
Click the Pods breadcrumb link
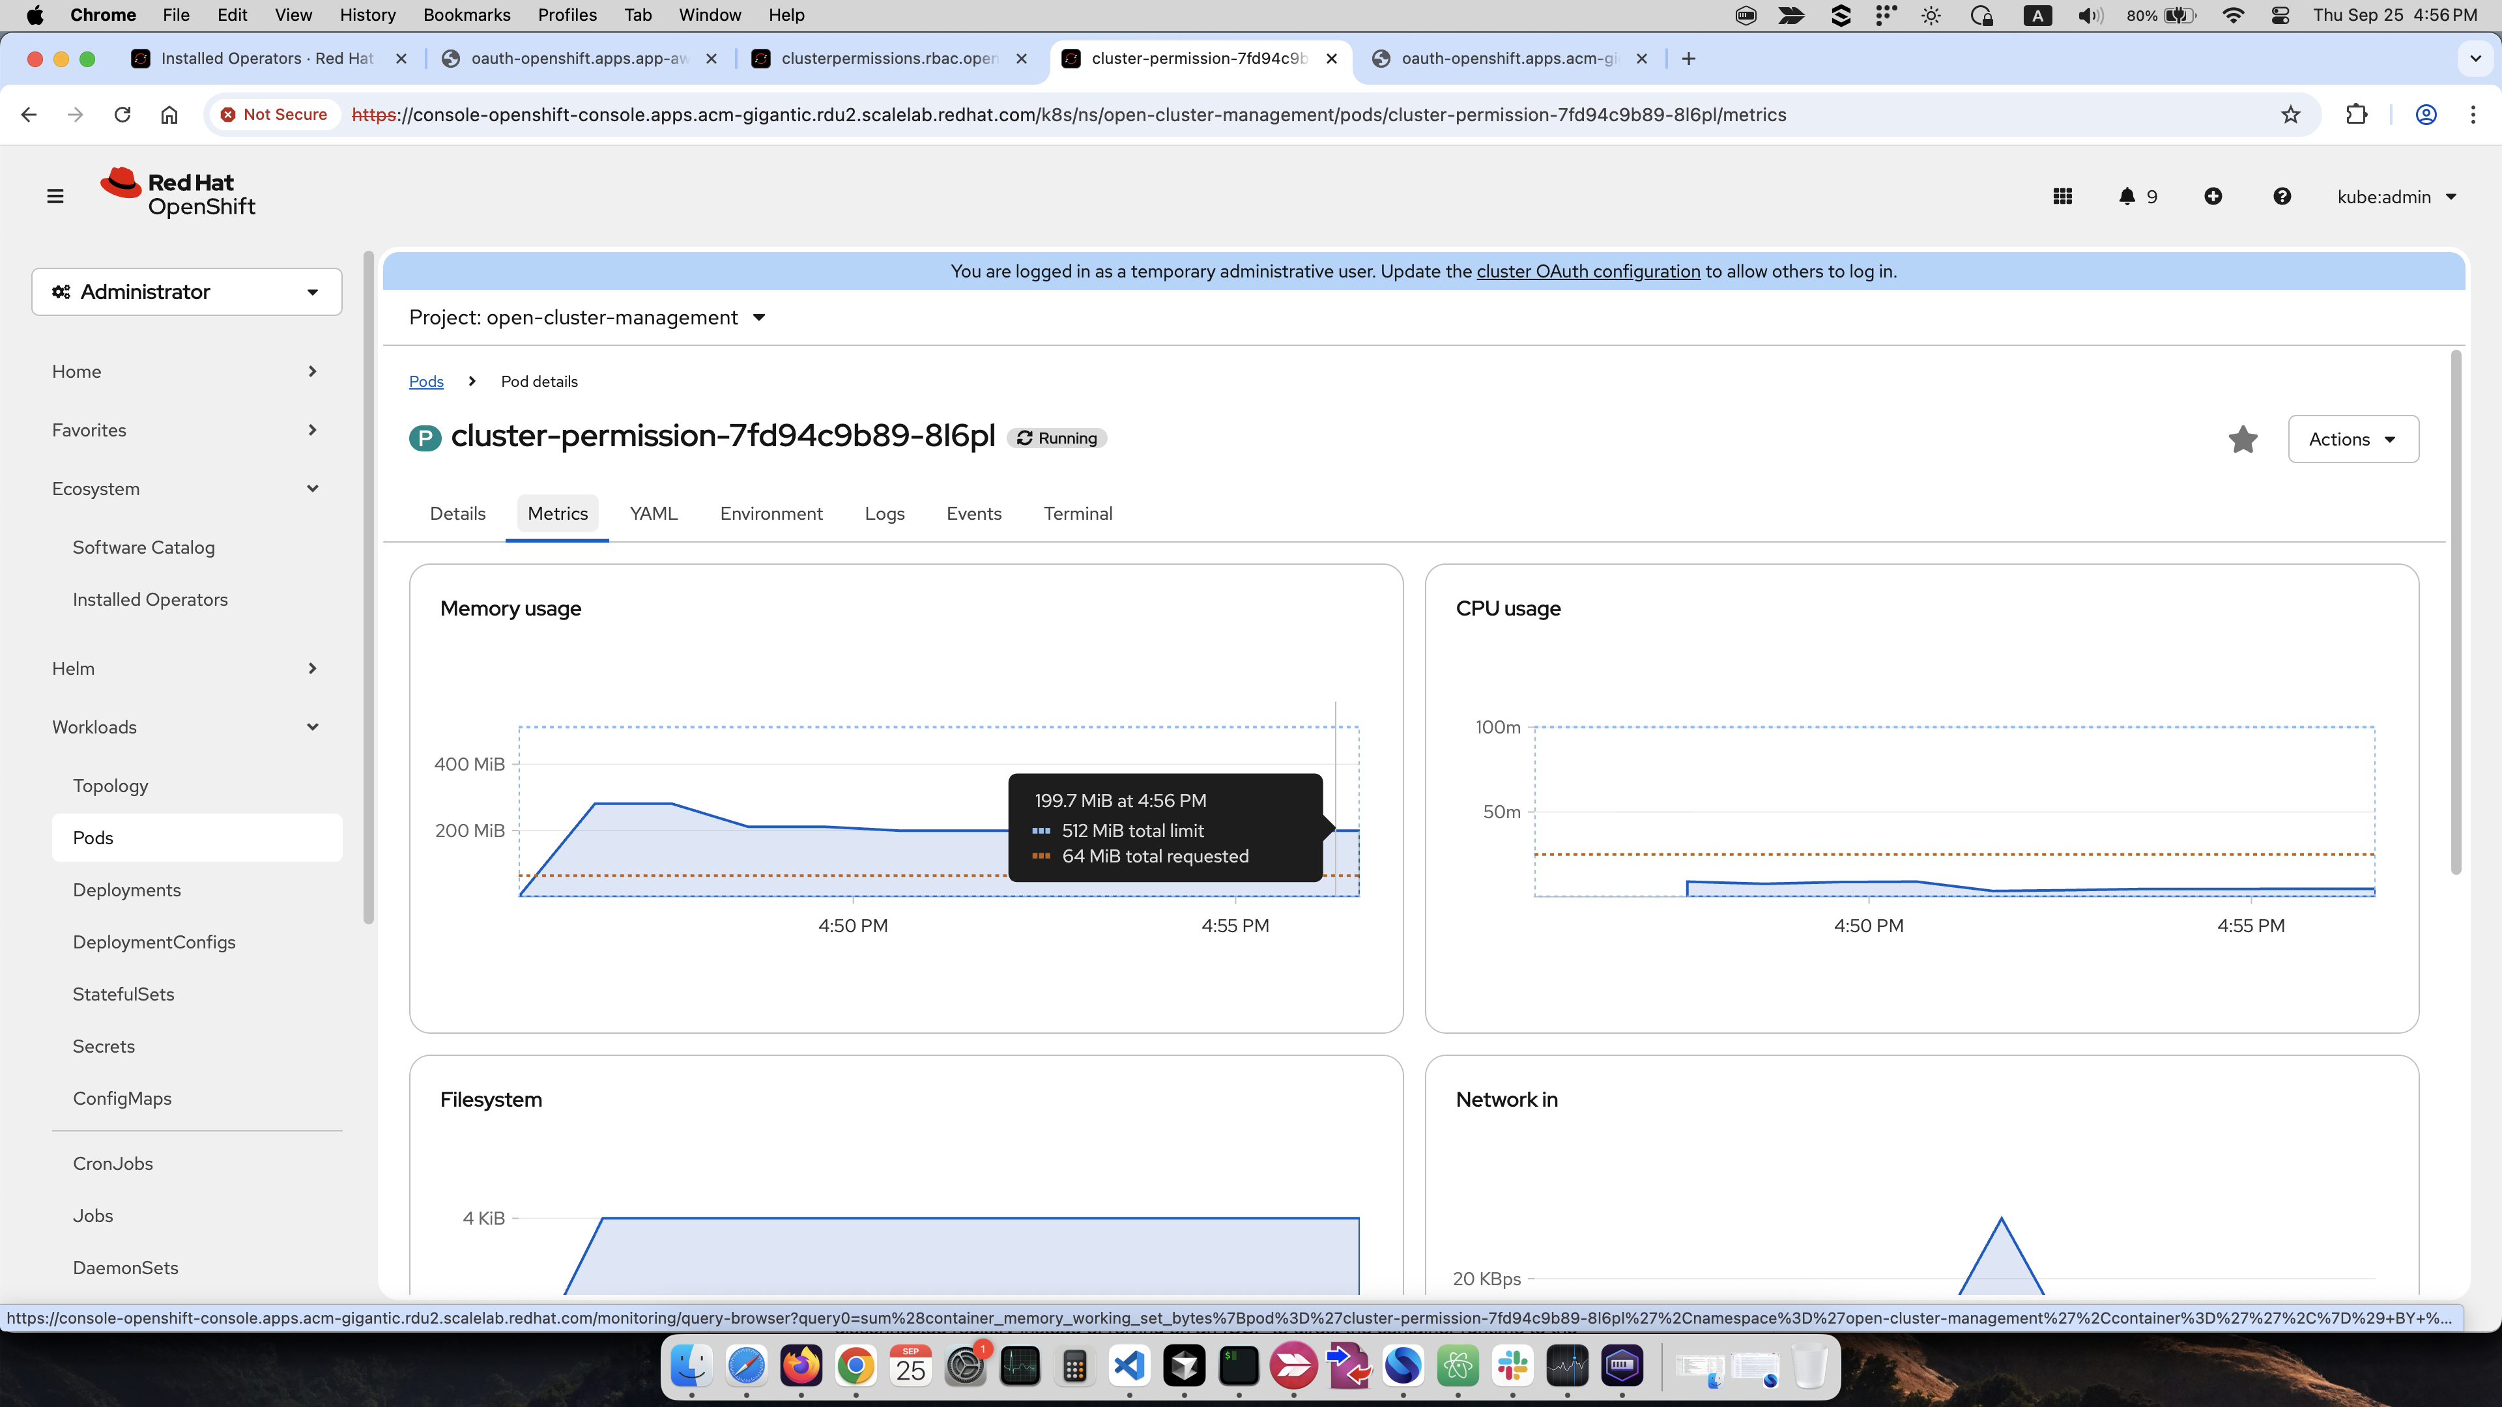tap(425, 382)
